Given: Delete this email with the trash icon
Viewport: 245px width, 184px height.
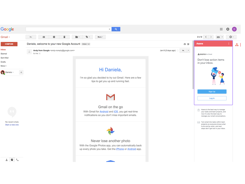Looking at the screenshot, I should [64, 37].
